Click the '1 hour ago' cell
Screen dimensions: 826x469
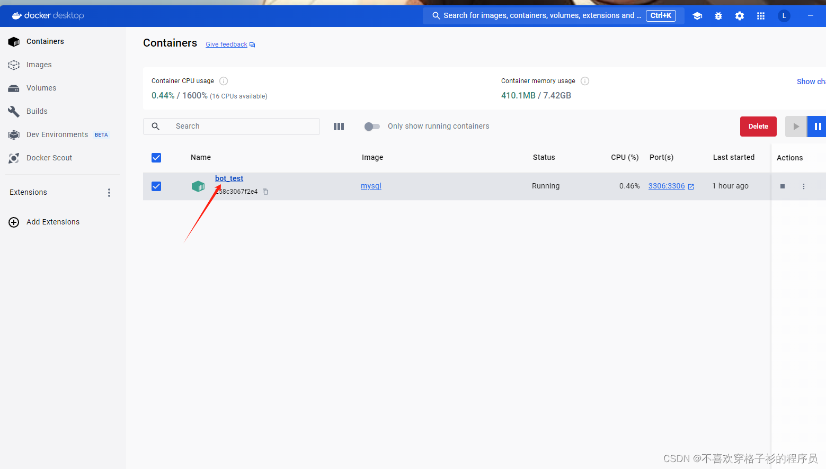[x=730, y=186]
